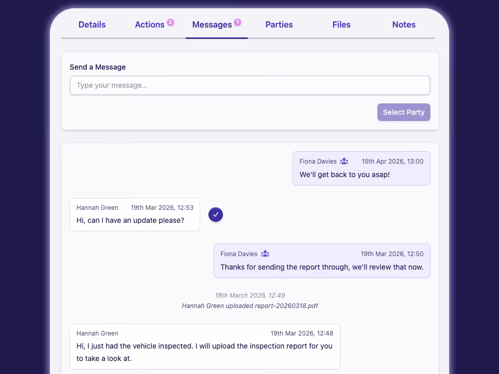The height and width of the screenshot is (374, 499).
Task: Click the "Type your message" input field
Action: pos(249,85)
